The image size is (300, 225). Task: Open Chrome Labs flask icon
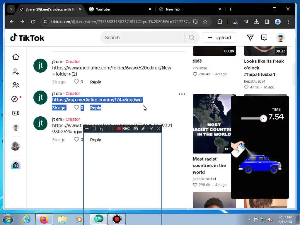tap(235, 22)
